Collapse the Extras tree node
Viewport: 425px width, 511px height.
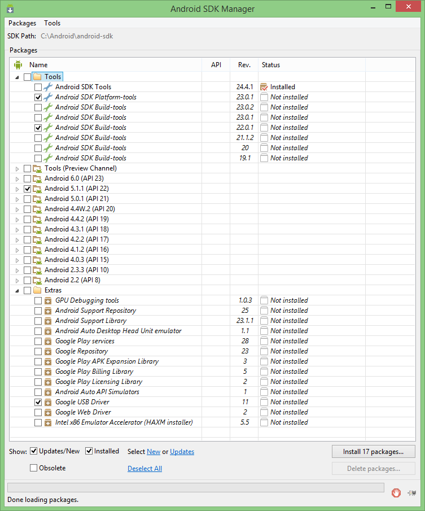tap(17, 291)
